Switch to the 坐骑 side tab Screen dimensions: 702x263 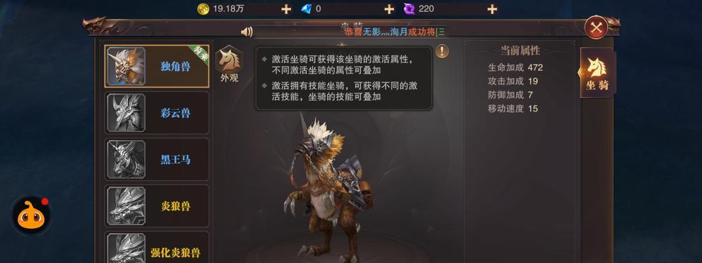click(597, 72)
